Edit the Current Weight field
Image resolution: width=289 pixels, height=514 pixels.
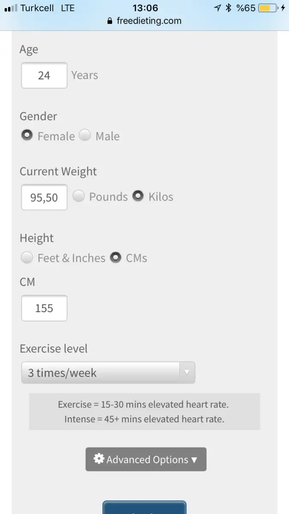click(x=44, y=197)
